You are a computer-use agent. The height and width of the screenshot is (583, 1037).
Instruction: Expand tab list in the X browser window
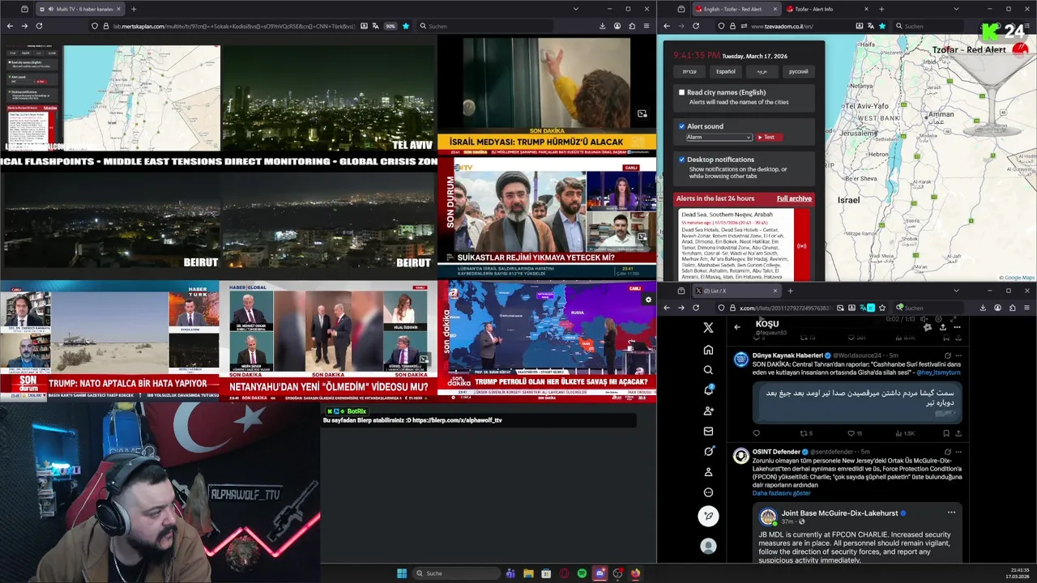pos(956,291)
